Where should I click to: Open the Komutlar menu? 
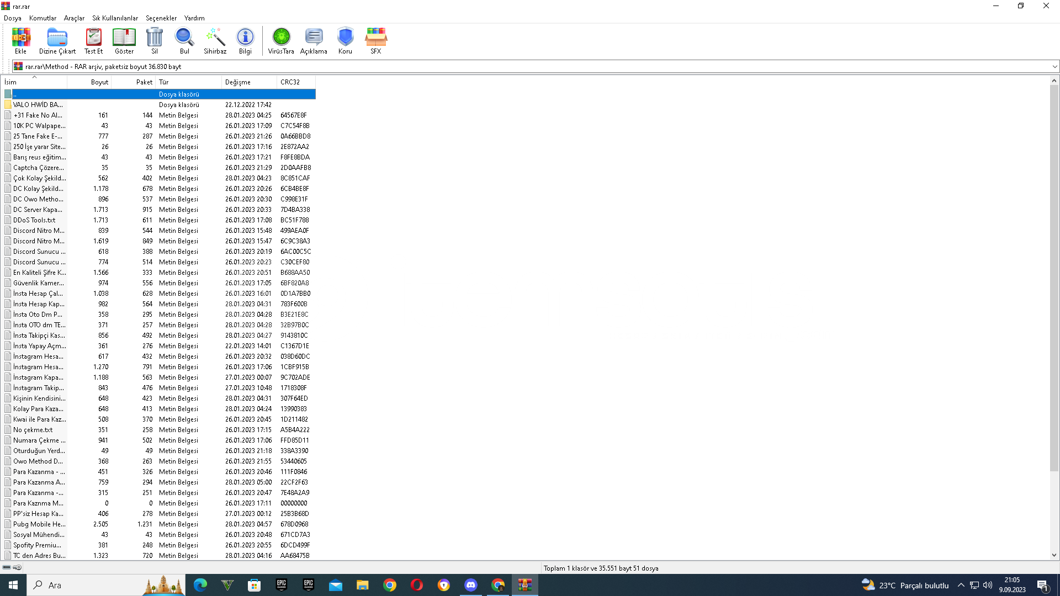[43, 18]
